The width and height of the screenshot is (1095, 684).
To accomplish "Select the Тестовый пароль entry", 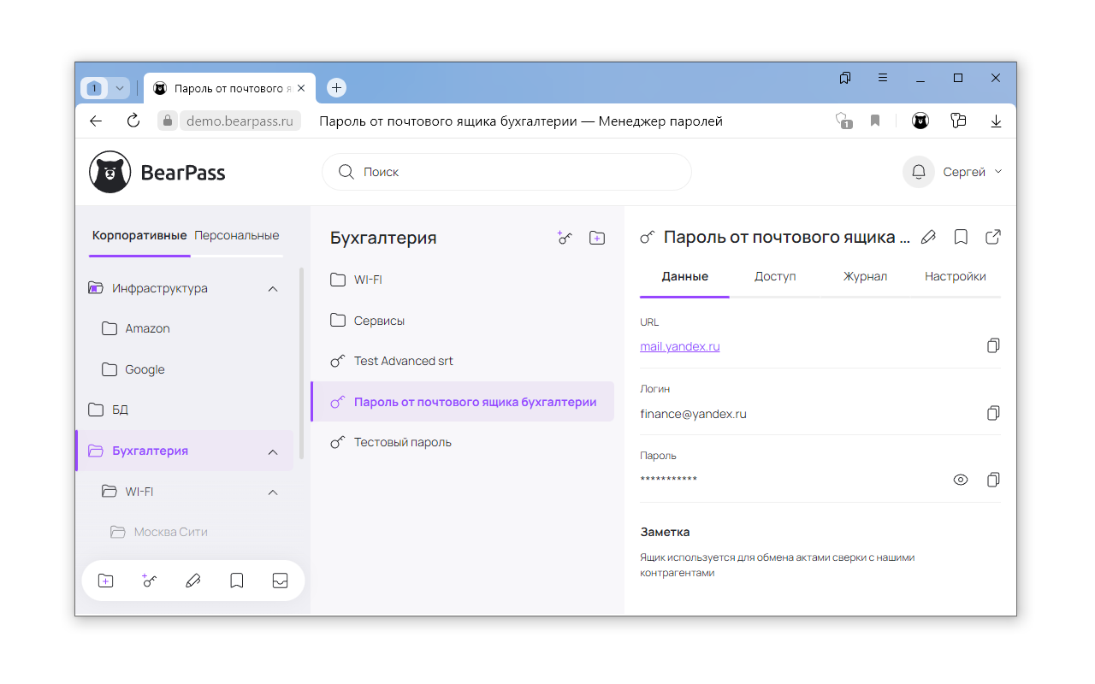I will coord(402,442).
